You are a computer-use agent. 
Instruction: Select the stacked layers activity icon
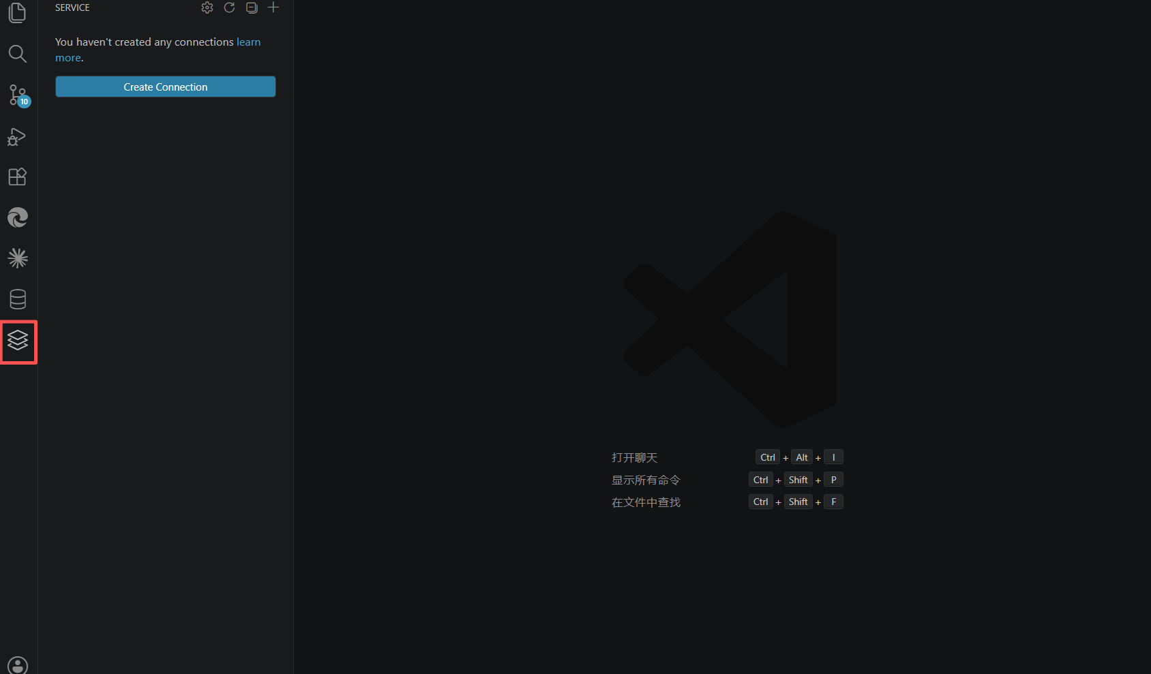coord(18,341)
